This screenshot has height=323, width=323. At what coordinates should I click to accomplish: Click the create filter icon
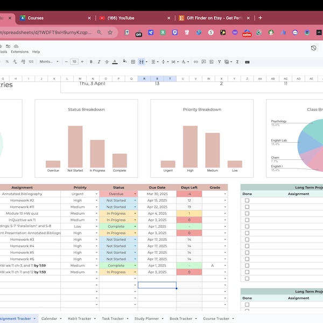tap(219, 62)
